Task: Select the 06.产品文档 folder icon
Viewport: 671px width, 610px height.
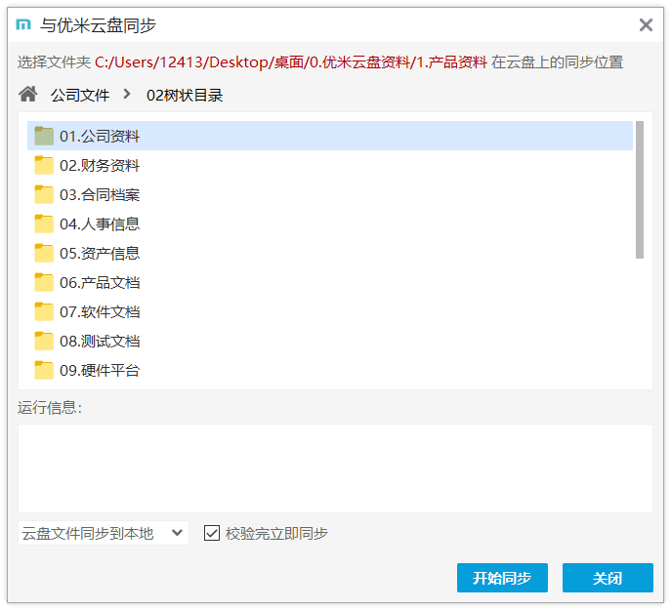Action: click(44, 282)
